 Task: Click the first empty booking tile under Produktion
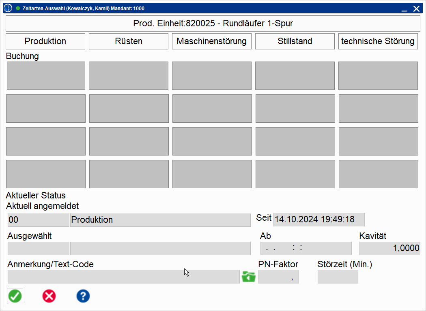pyautogui.click(x=46, y=76)
